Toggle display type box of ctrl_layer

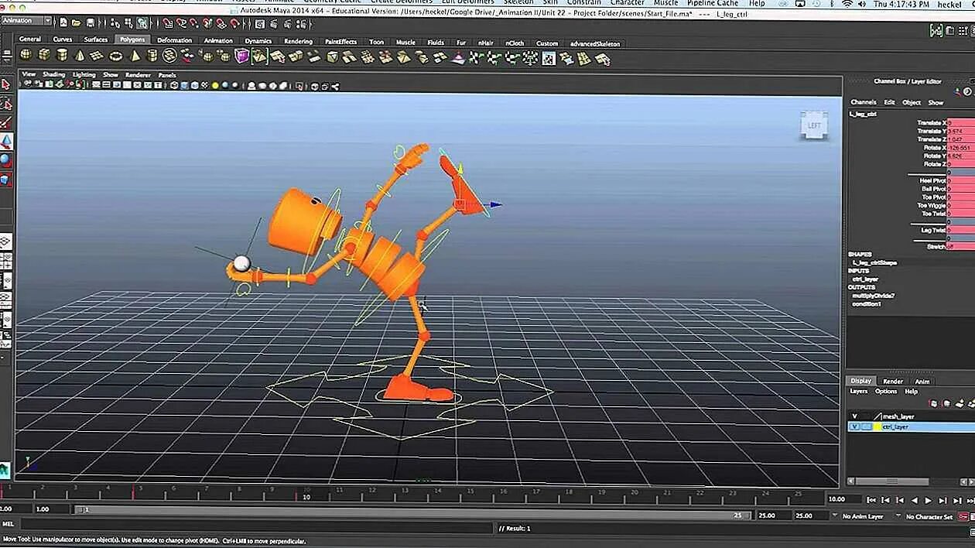coord(867,426)
